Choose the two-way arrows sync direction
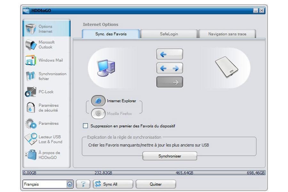The image size is (288, 192). pyautogui.click(x=170, y=68)
